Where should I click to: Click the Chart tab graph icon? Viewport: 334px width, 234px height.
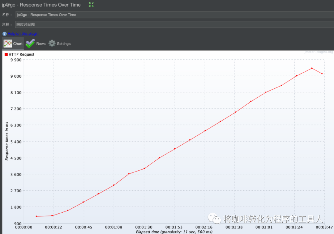pos(8,44)
